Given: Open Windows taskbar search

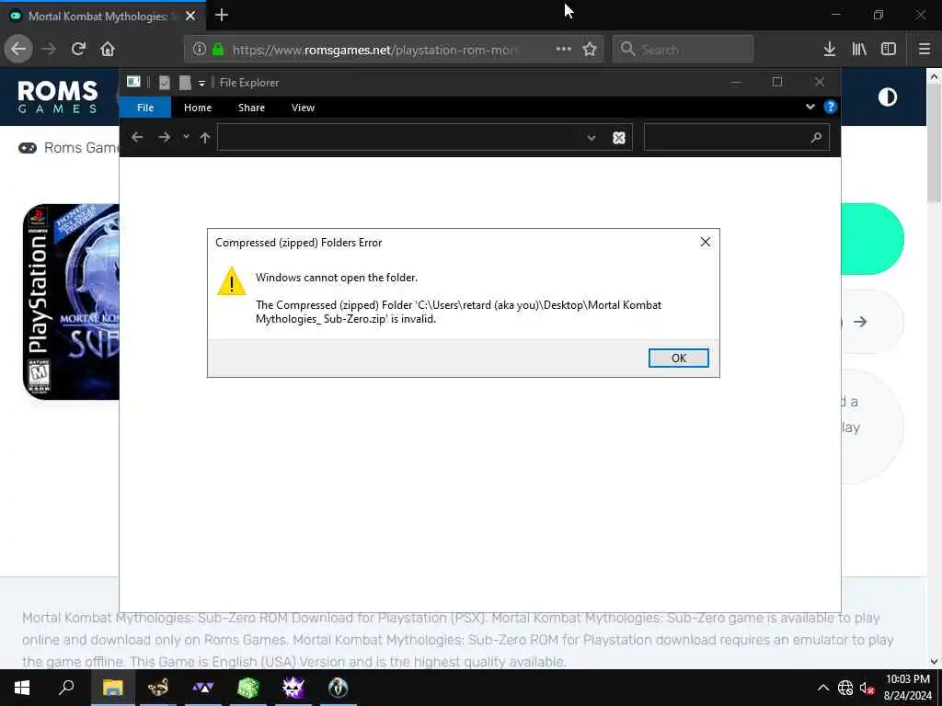Looking at the screenshot, I should (x=66, y=688).
